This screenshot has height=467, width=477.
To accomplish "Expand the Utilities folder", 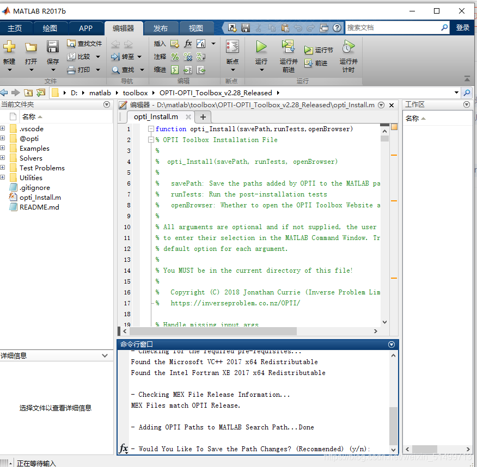I will 2,177.
